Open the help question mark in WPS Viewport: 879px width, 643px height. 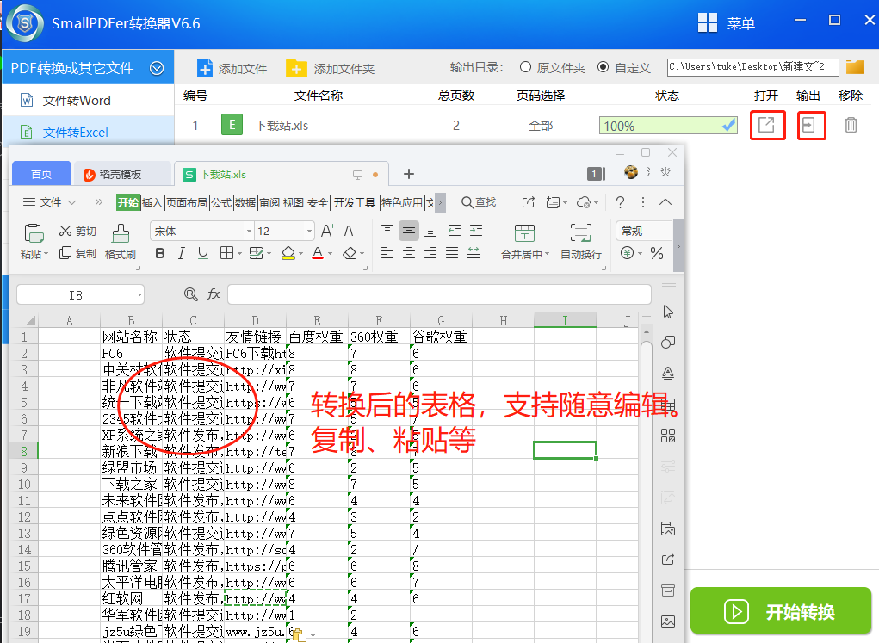click(620, 202)
